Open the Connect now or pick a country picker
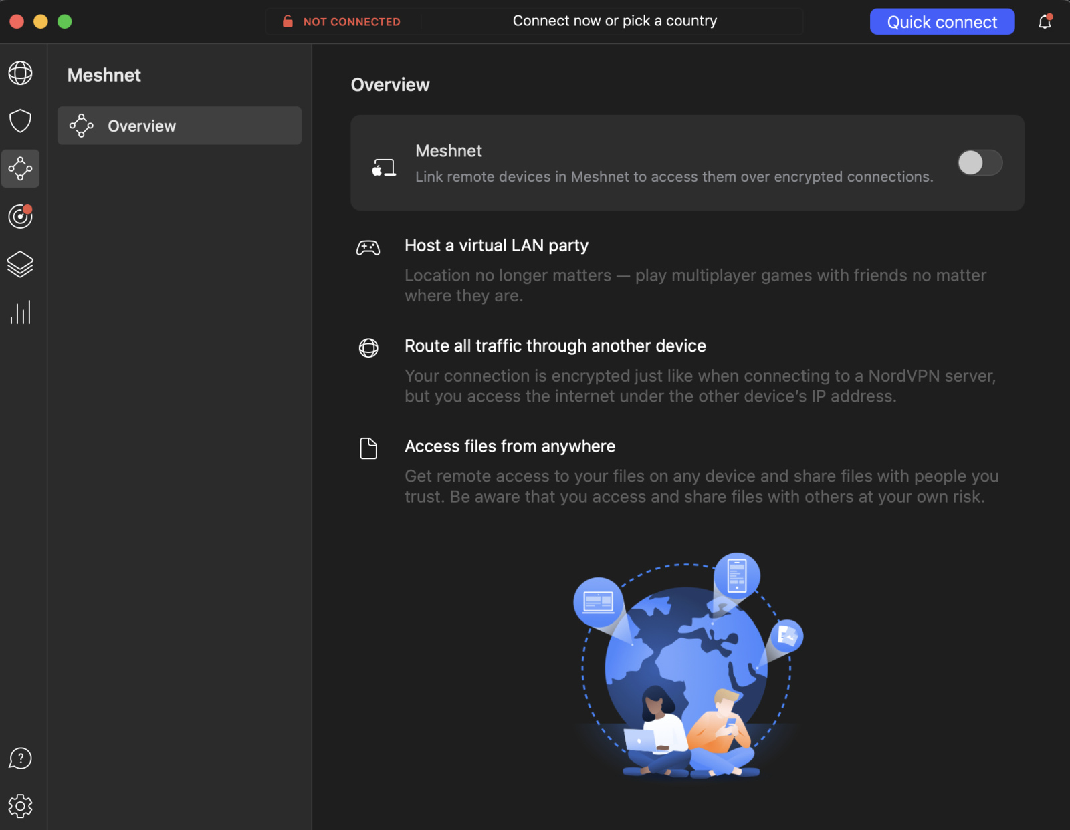This screenshot has height=830, width=1070. tap(614, 21)
